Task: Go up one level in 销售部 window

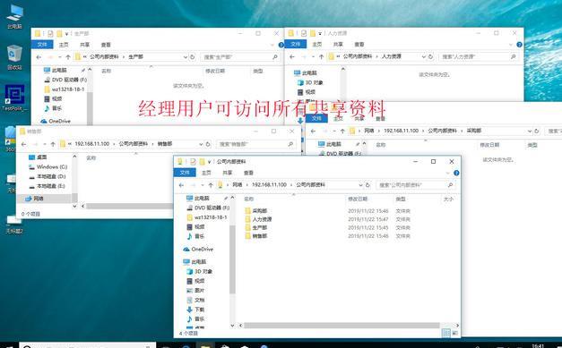Action: [53, 144]
